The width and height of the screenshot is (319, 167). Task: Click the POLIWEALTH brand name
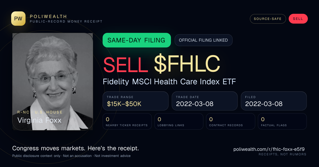point(48,16)
